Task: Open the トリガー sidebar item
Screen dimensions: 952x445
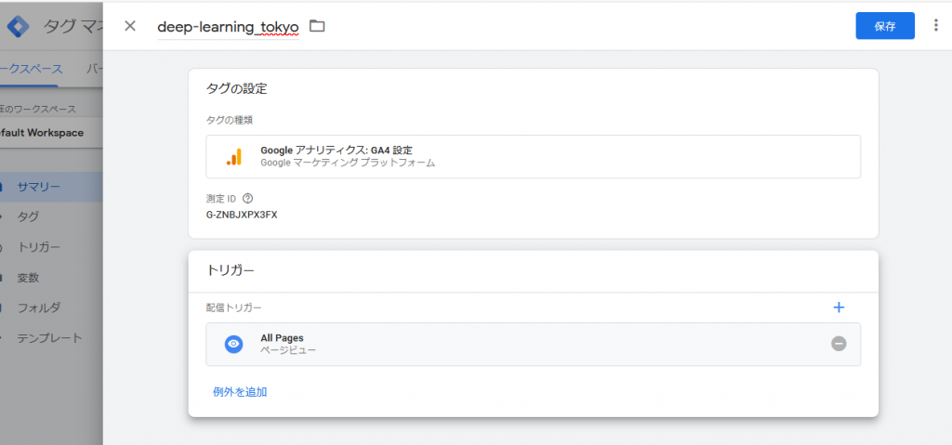Action: coord(38,247)
